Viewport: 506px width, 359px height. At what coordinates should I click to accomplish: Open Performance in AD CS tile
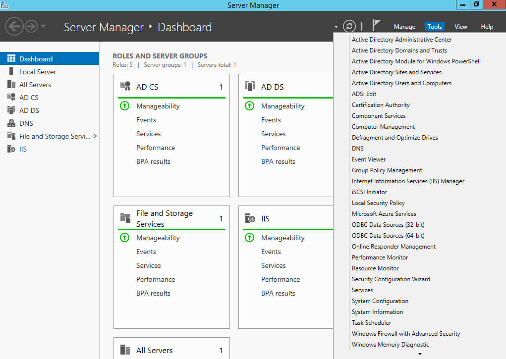156,148
